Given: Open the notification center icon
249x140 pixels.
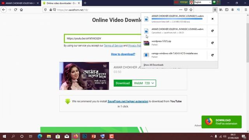Looking at the screenshot, I should click(x=244, y=136).
